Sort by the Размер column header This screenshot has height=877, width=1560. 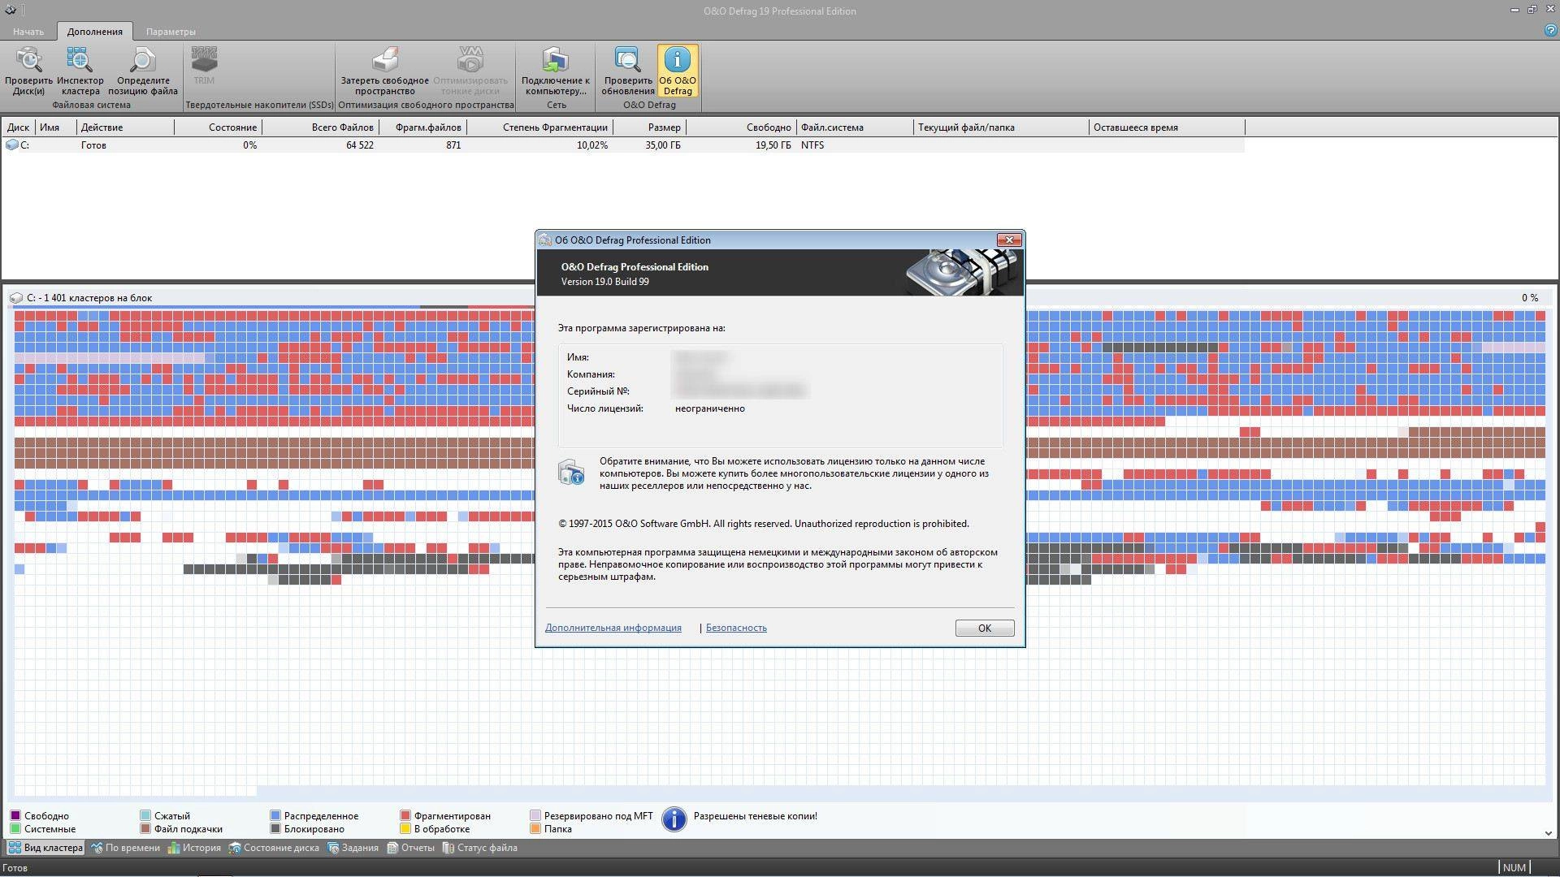point(649,127)
